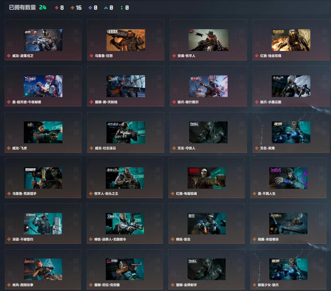Click the green rarity icon showing 0
Viewport: 331px width, 291px height.
coord(122,8)
